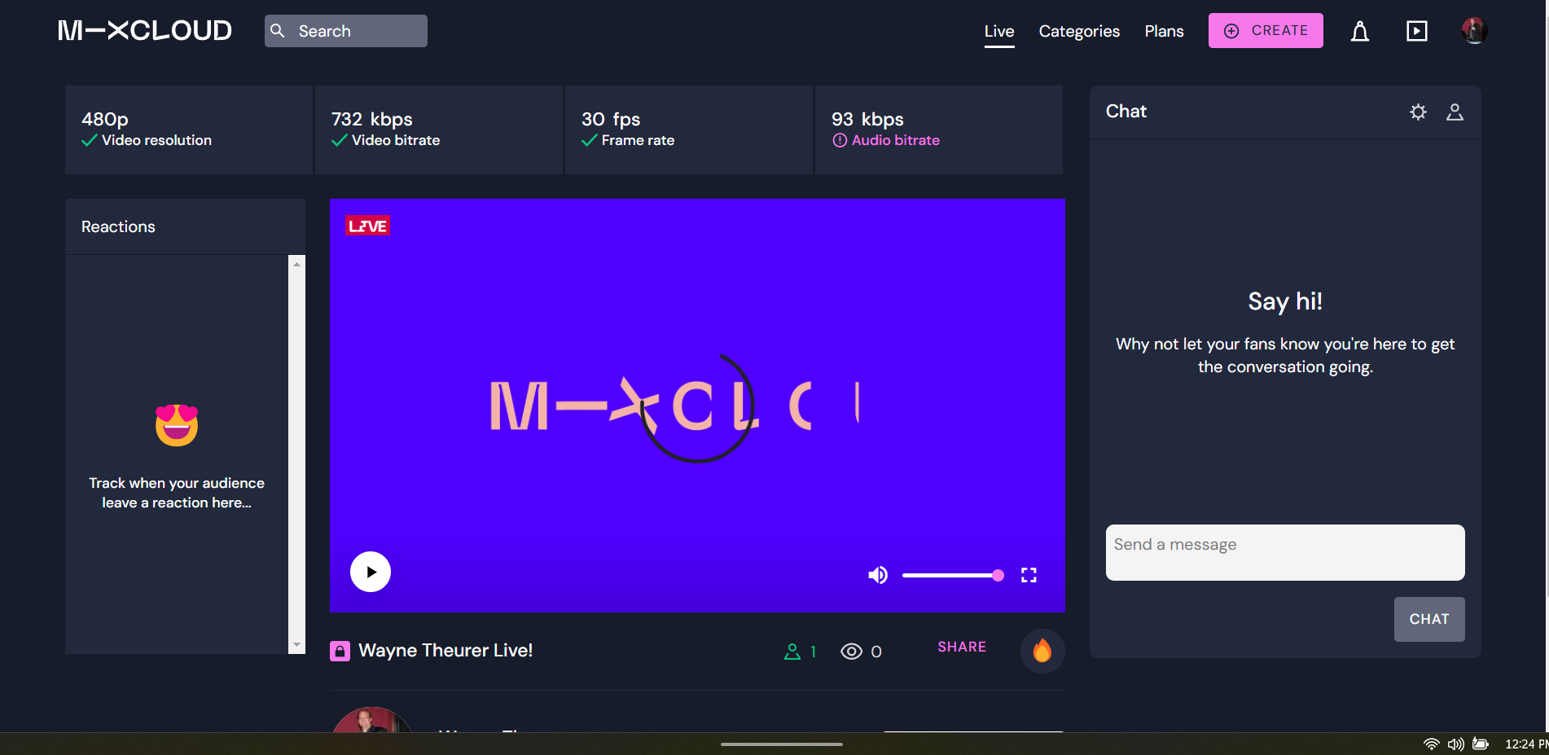Focus the Search input field
This screenshot has height=755, width=1549.
click(346, 31)
